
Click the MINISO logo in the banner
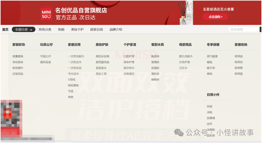(47, 13)
